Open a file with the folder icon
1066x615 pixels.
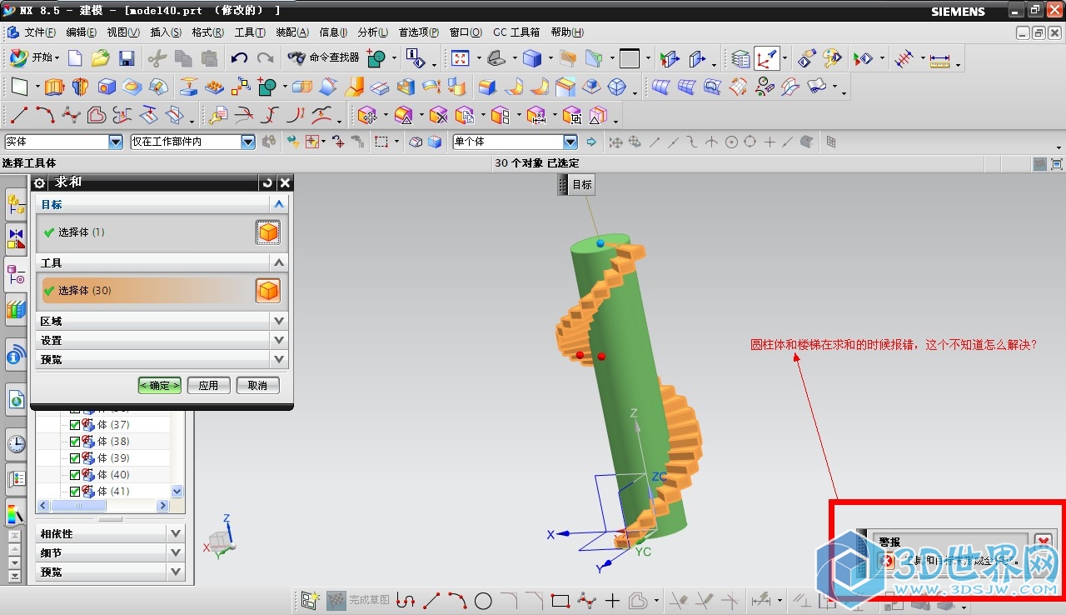pos(101,58)
